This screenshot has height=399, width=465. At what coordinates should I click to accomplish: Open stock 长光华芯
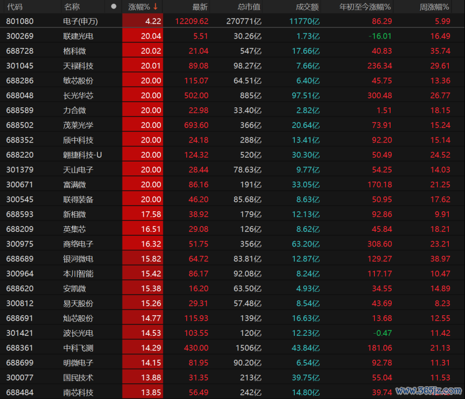pyautogui.click(x=78, y=96)
